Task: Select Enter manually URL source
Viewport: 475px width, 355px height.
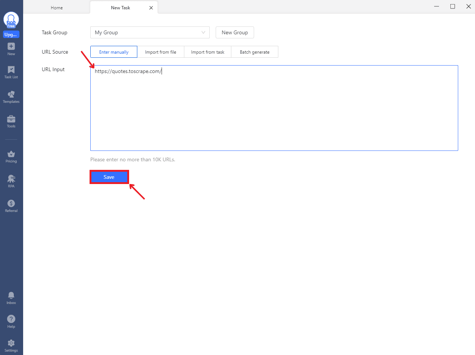Action: [114, 52]
